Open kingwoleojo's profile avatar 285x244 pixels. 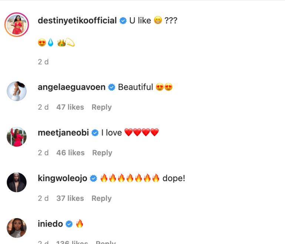pos(17,182)
